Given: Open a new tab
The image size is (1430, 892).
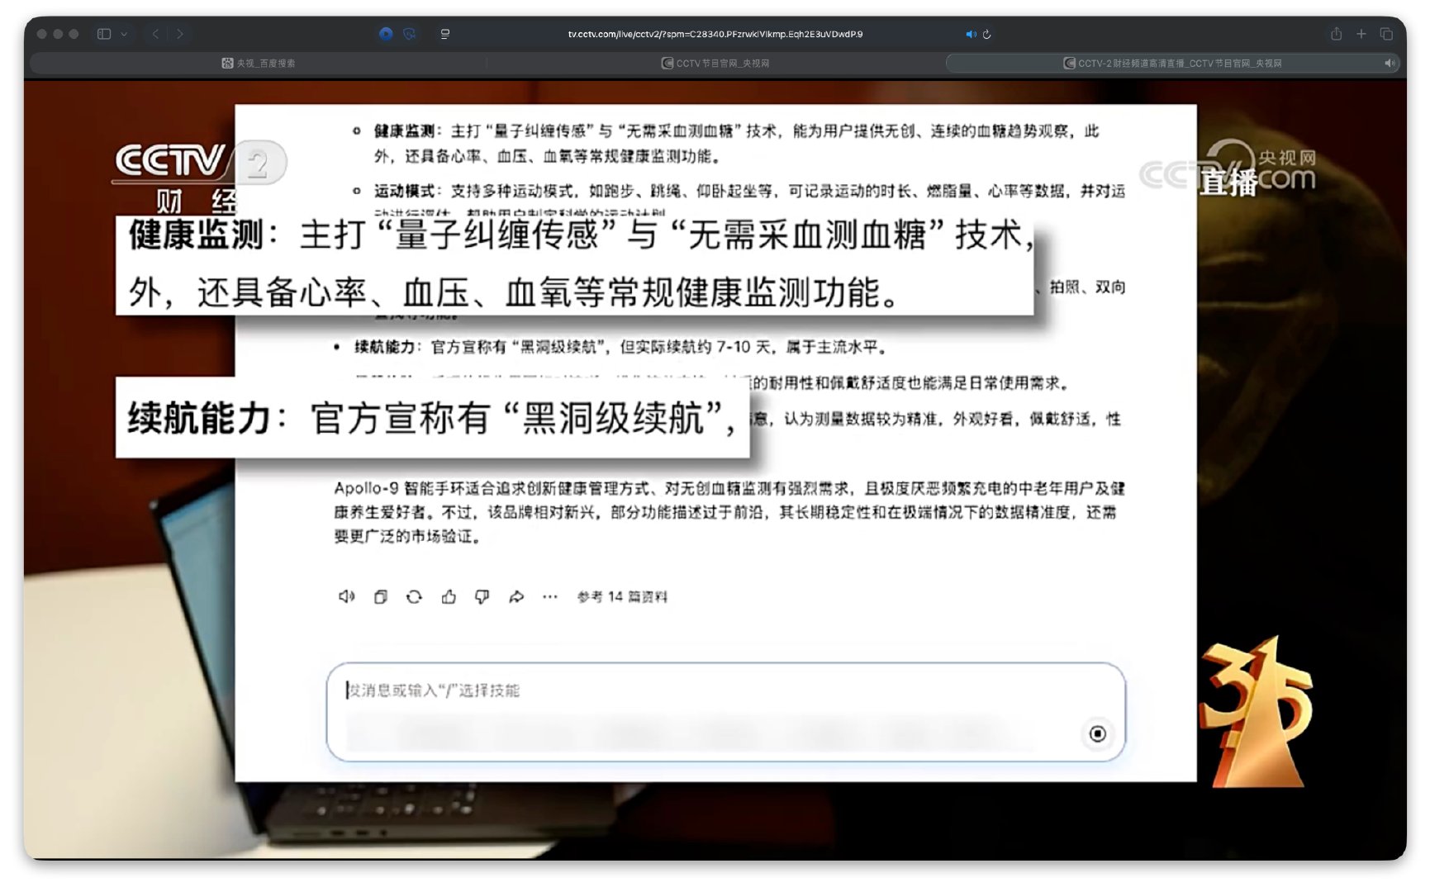Looking at the screenshot, I should click(x=1361, y=34).
